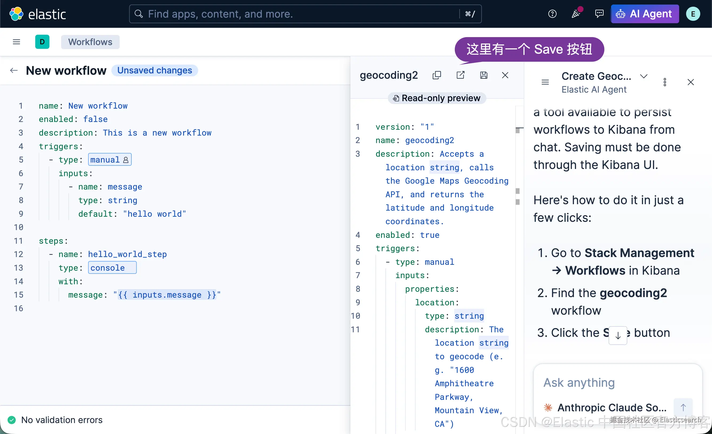Click 'name: message' on line 7
Image resolution: width=712 pixels, height=434 pixels.
click(x=110, y=187)
